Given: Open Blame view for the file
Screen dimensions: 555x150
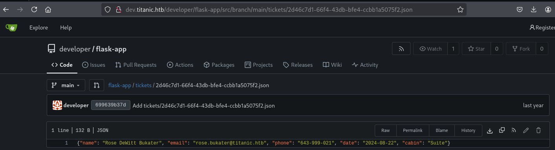Looking at the screenshot, I should pyautogui.click(x=441, y=130).
